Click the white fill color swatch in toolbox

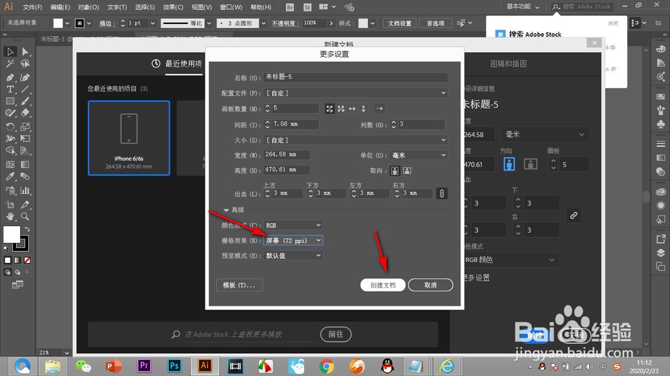tap(10, 234)
